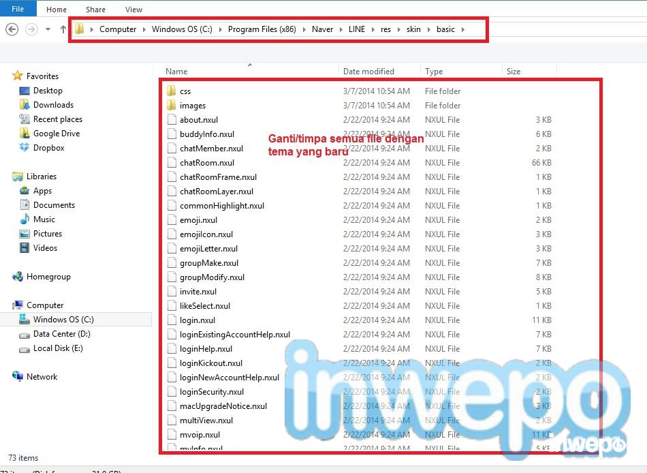Select Windows OS (C:) in navigation pane
This screenshot has height=473, width=647.
click(63, 320)
